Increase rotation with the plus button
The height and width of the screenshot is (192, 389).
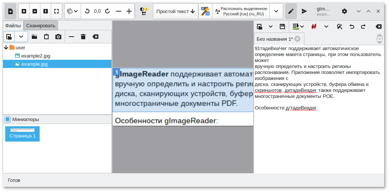(x=129, y=11)
